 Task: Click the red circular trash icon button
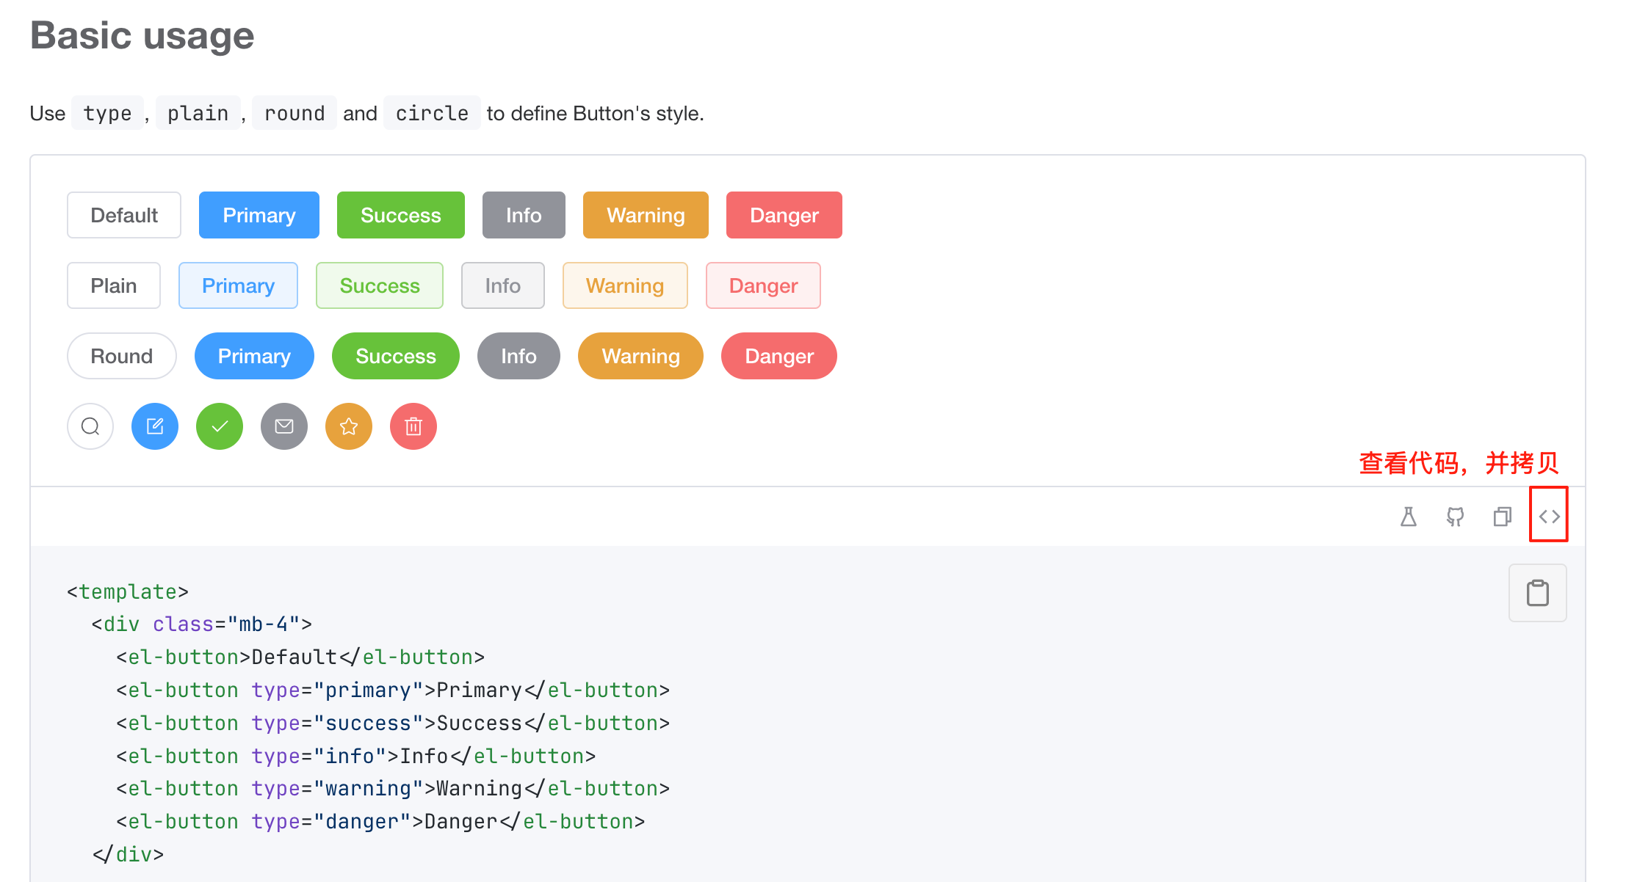[413, 426]
